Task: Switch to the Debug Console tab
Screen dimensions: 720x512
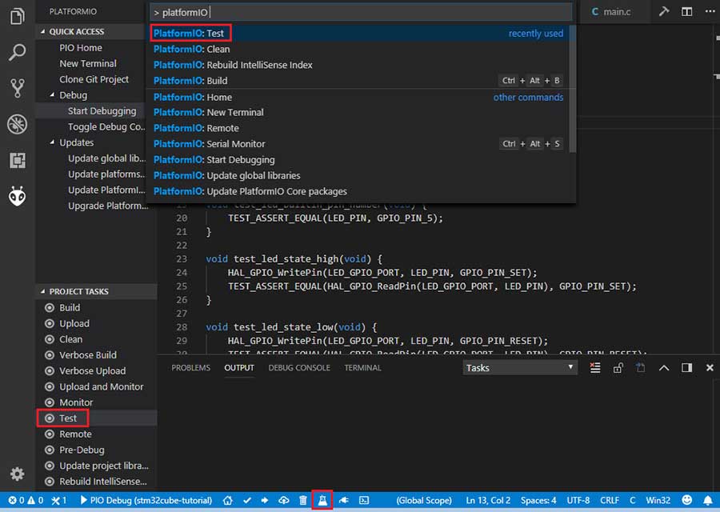Action: point(299,368)
